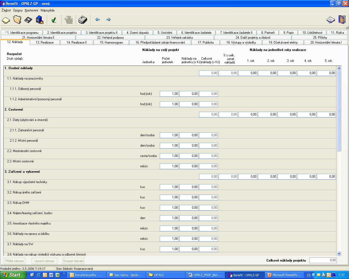Viewport: 349px width, 279px height.
Task: Switch to tab 15. Harmonogram
Action: (111, 42)
